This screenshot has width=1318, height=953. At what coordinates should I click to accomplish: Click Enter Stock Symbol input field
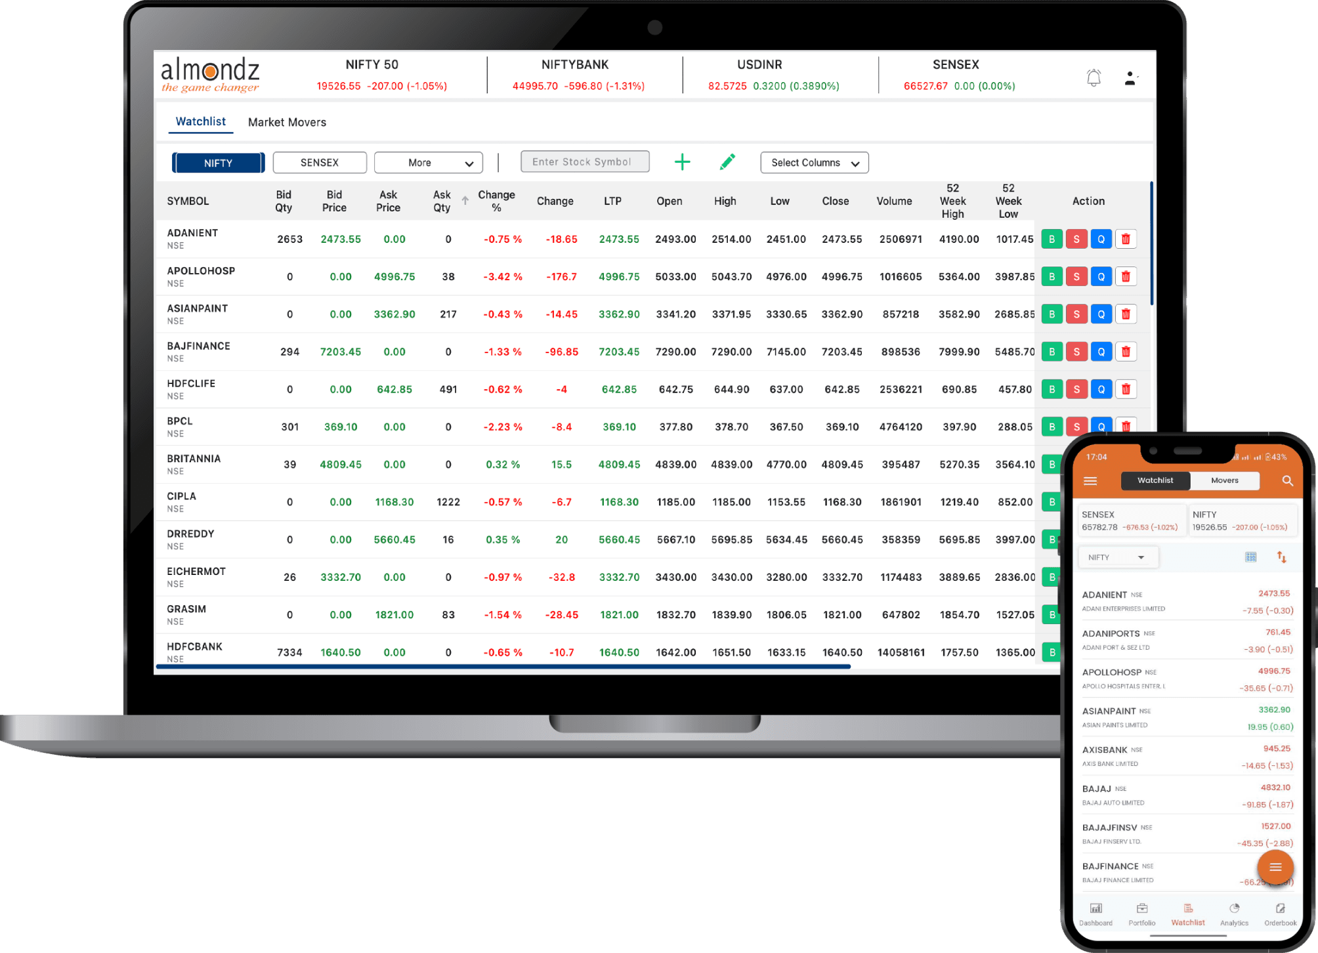[584, 163]
